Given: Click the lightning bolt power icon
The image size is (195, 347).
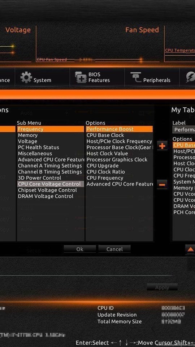Looking at the screenshot, I should pos(190,77).
